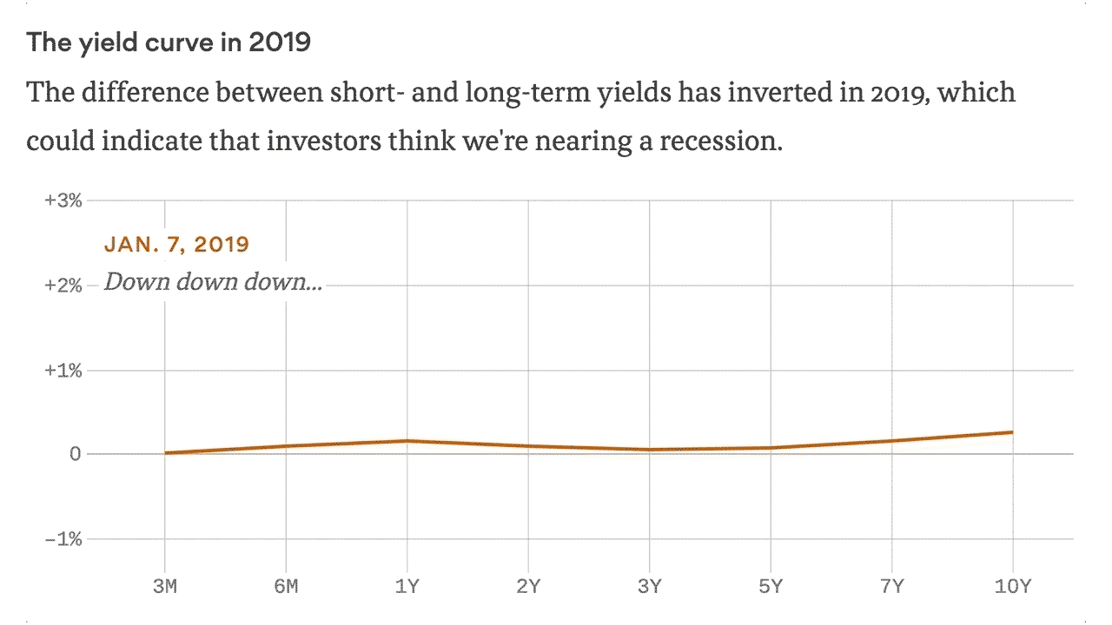Click the 0 baseline y-axis label

76,454
